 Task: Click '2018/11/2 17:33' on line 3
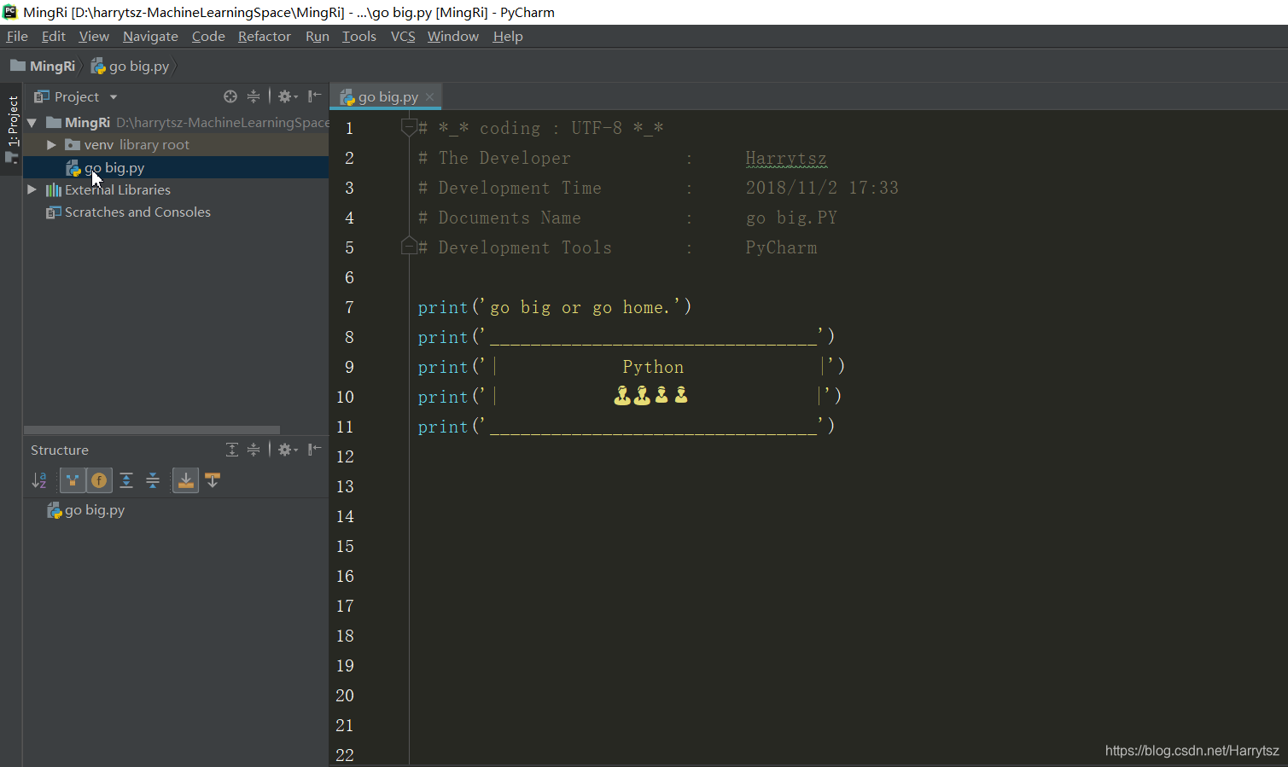(x=822, y=188)
